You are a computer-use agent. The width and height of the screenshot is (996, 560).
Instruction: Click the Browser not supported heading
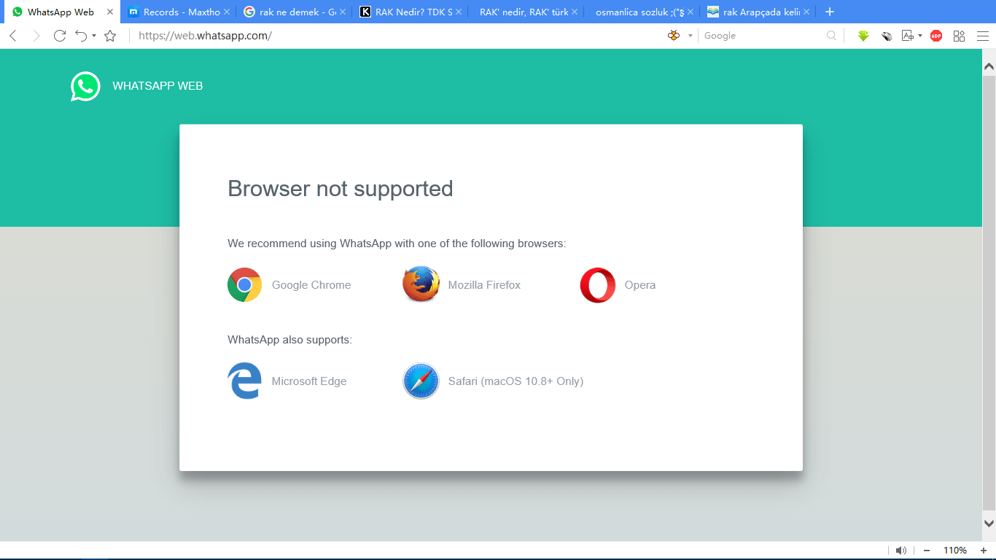point(341,189)
